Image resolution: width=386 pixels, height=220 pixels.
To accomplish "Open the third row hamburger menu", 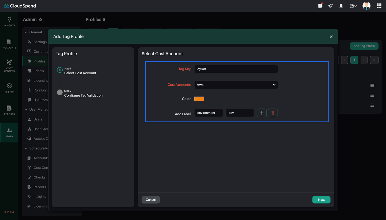I will (372, 105).
